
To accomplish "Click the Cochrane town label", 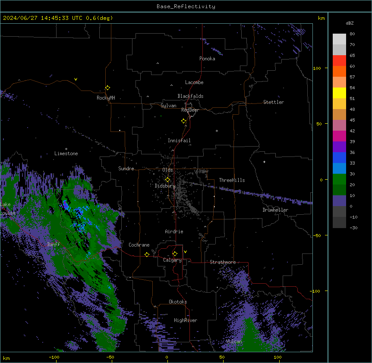I will 139,245.
